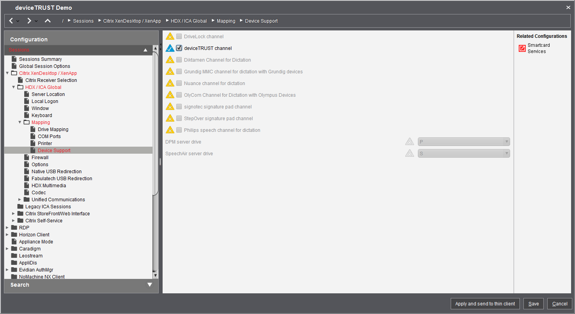Enable the Nuance channel for dictation

[x=179, y=83]
